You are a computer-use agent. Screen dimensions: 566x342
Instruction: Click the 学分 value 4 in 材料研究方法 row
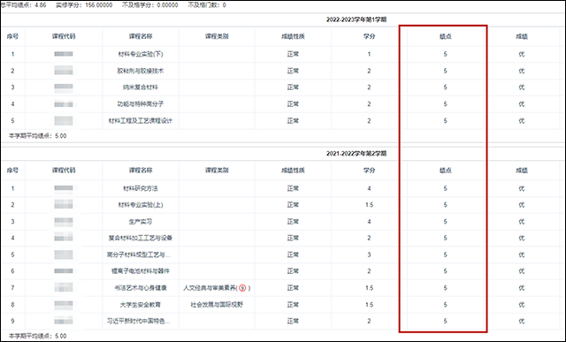click(x=369, y=188)
